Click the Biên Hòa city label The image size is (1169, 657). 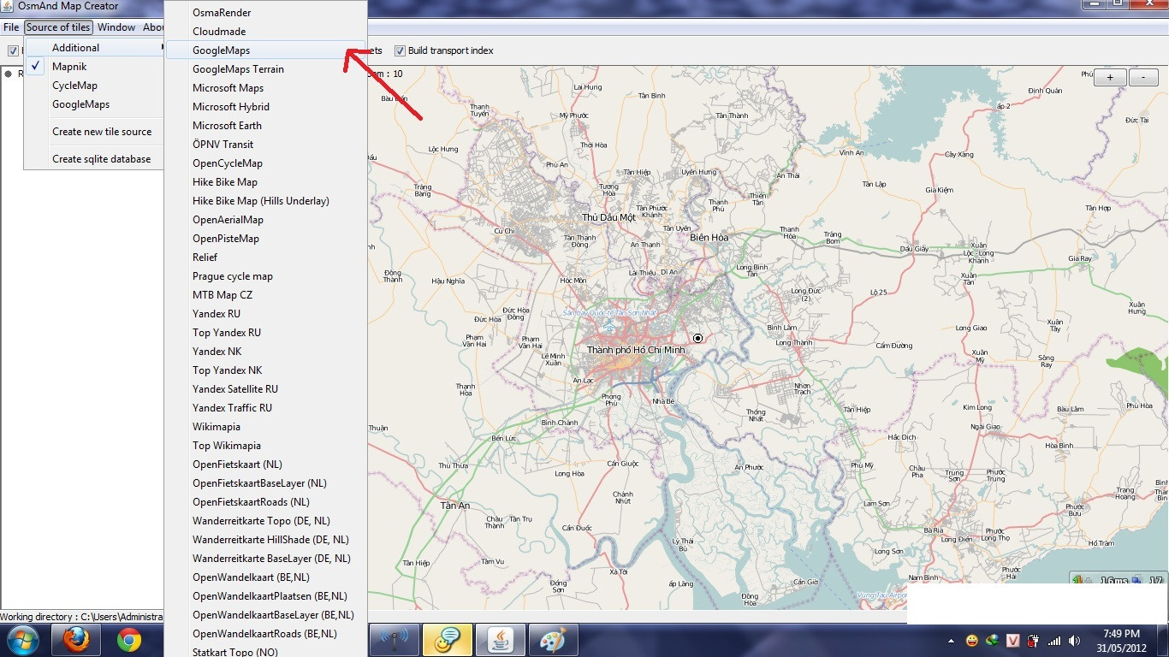pos(709,238)
